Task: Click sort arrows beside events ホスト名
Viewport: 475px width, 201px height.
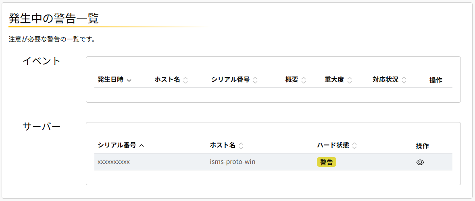Action: click(185, 80)
